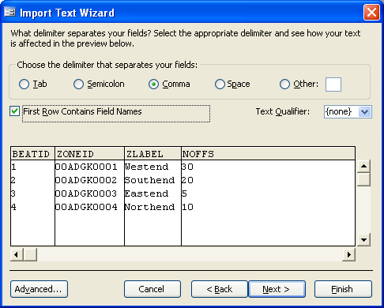
Task: Select the ZONEID column header
Action: 89,154
